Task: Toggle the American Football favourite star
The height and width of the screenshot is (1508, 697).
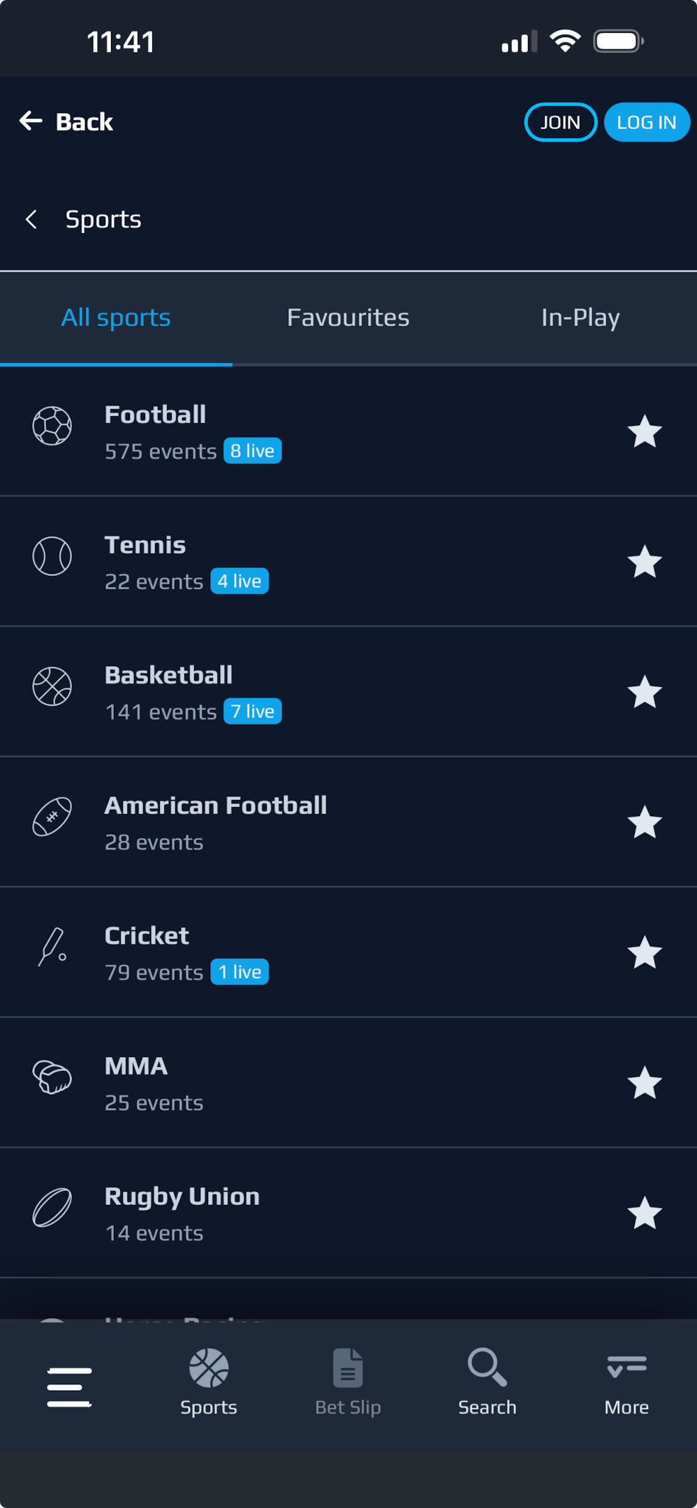Action: coord(645,822)
